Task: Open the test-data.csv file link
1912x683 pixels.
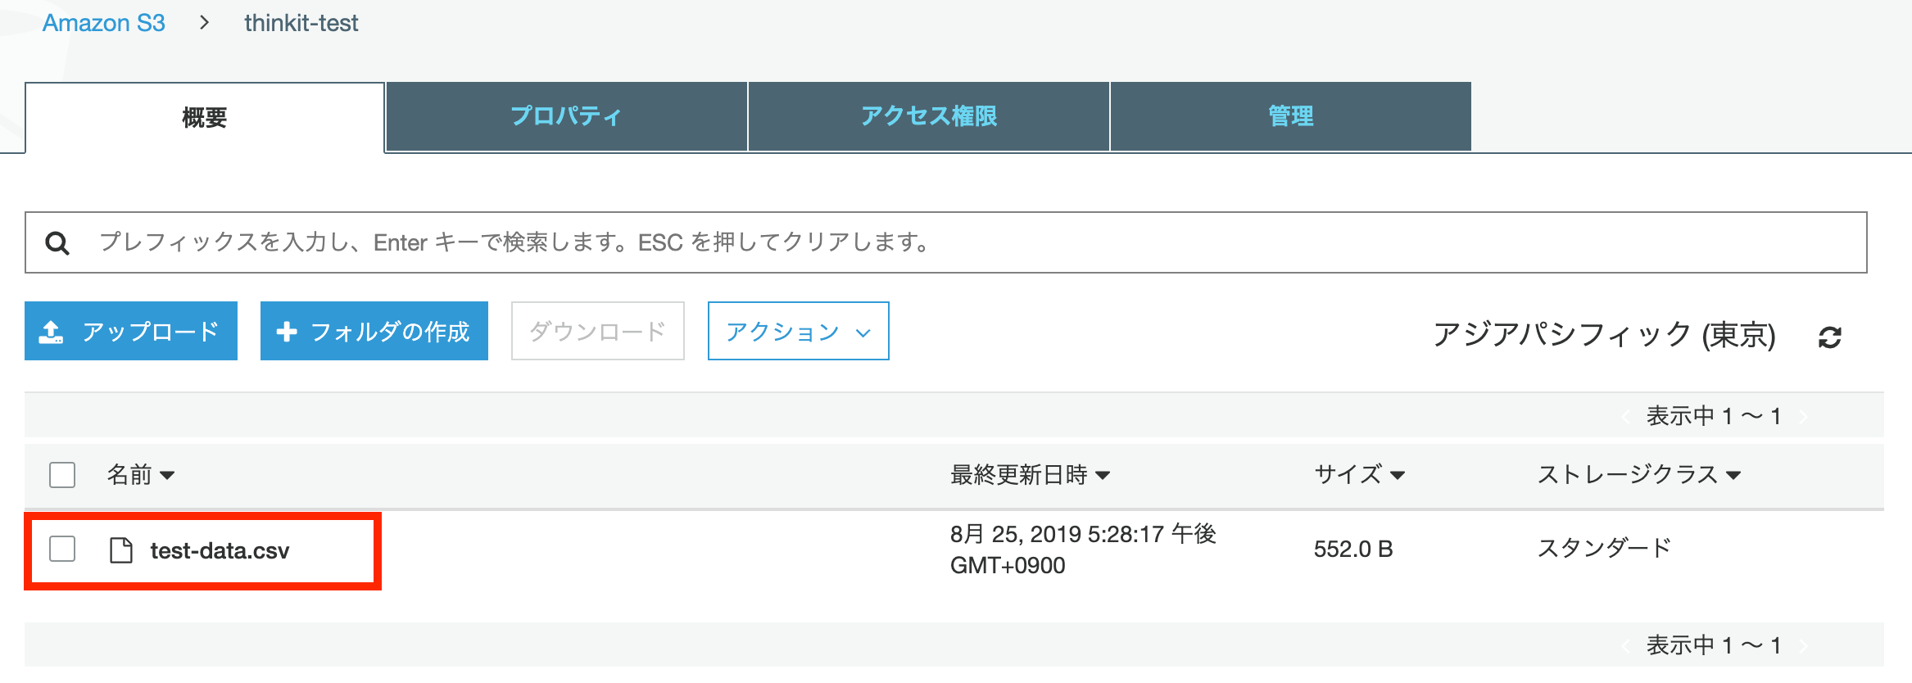Action: [220, 550]
